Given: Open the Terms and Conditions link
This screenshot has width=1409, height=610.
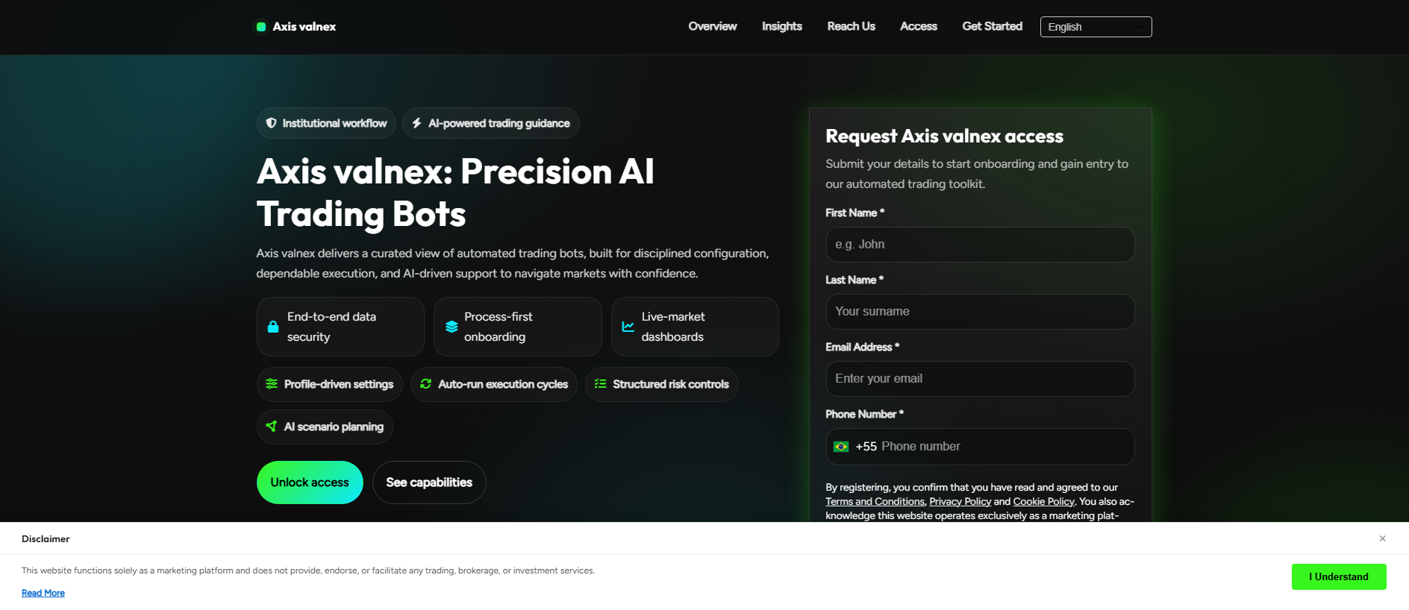Looking at the screenshot, I should [875, 502].
